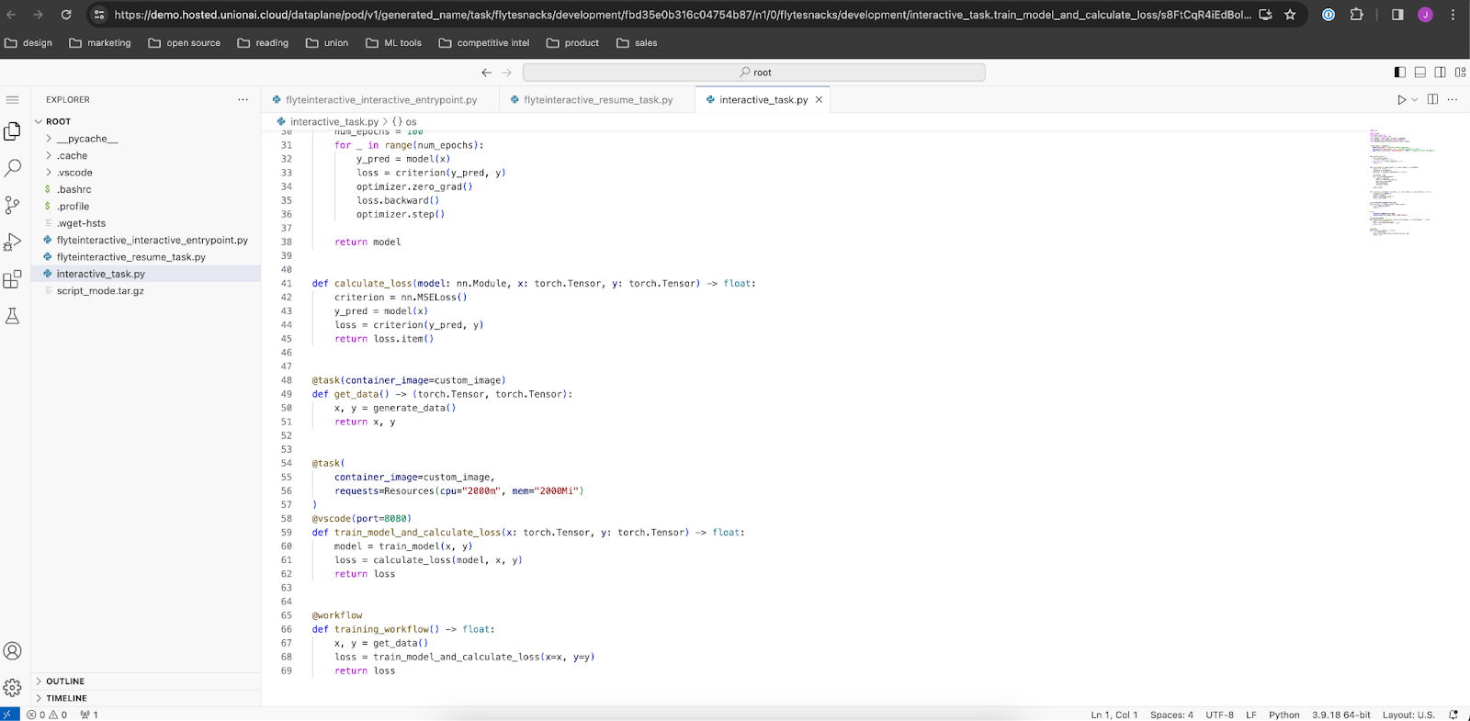
Task: Open the .wget-hsts file
Action: tap(146, 223)
